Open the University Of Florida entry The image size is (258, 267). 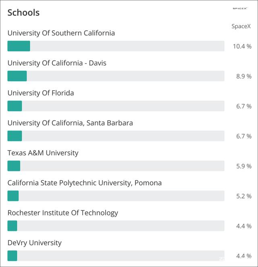click(x=41, y=93)
